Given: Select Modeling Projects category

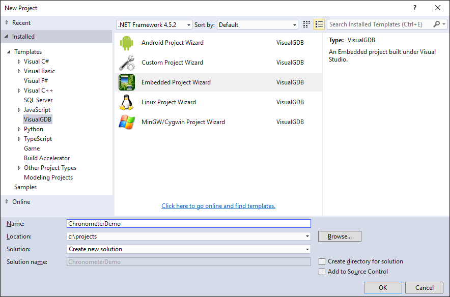Looking at the screenshot, I should pos(48,177).
